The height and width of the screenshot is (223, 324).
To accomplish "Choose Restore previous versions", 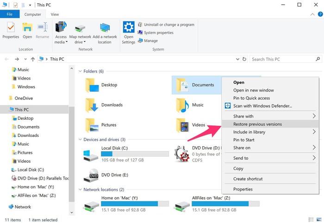I will (270, 124).
